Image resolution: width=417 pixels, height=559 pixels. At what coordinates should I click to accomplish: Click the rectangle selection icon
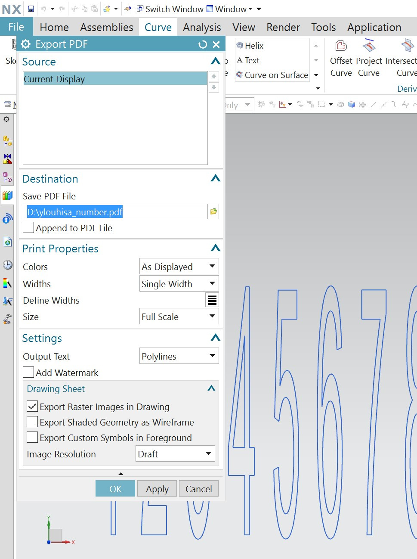click(321, 104)
